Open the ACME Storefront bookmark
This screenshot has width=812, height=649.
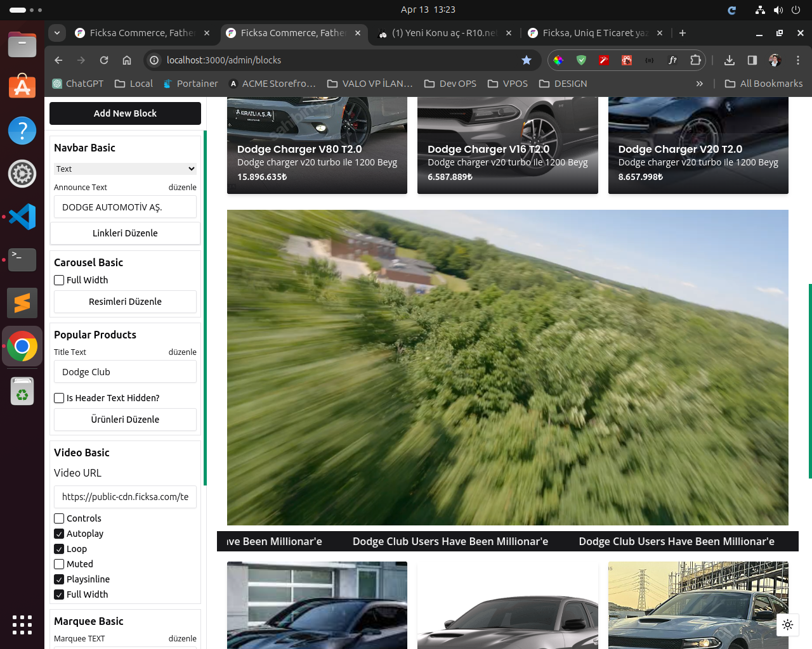click(272, 84)
